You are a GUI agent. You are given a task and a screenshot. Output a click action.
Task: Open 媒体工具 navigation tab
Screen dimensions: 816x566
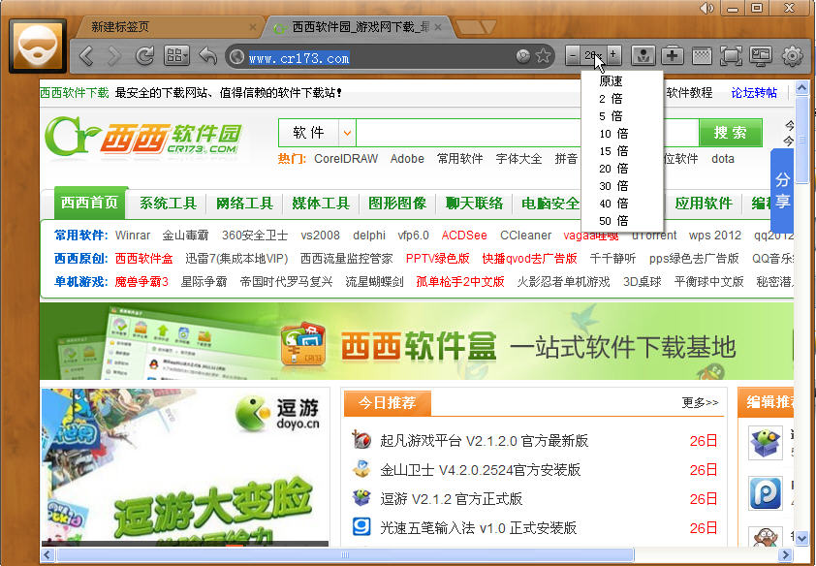point(321,204)
